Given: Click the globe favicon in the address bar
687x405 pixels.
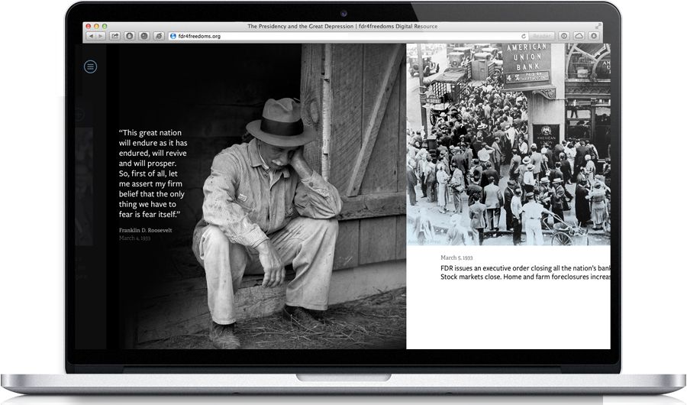Looking at the screenshot, I should click(x=173, y=36).
